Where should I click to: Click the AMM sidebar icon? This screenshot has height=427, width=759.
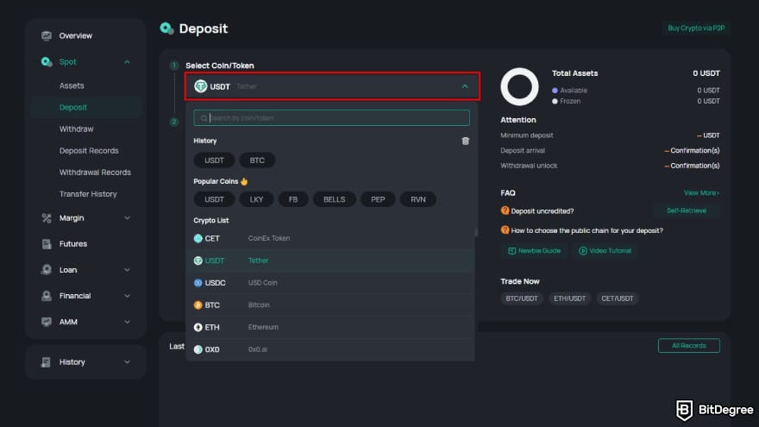(47, 322)
